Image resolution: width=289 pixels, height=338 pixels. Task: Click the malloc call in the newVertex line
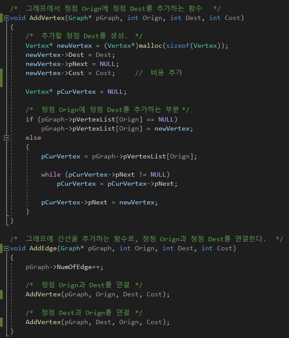pyautogui.click(x=151, y=46)
